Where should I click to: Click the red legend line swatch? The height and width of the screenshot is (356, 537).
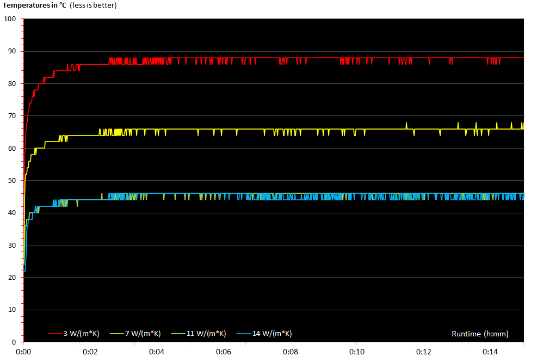[55, 334]
